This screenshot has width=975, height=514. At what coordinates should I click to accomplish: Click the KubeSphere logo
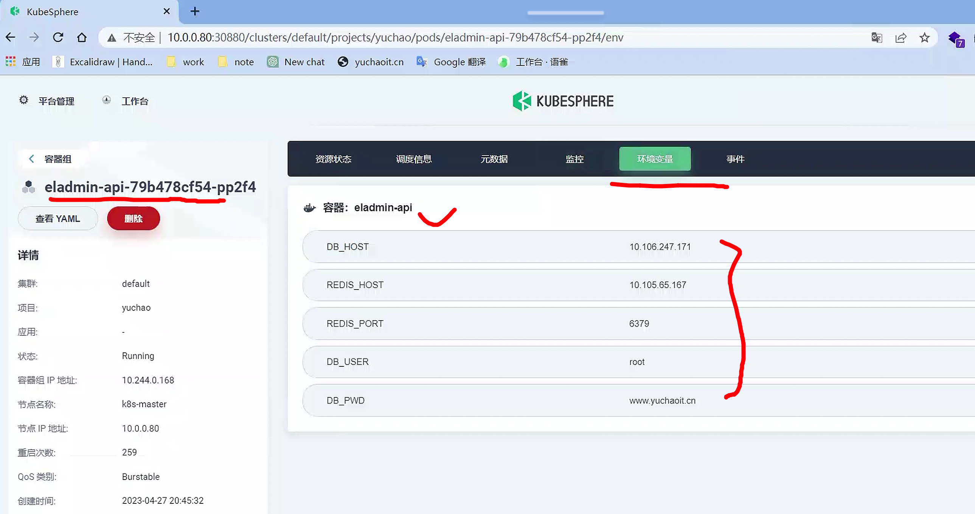pos(563,101)
